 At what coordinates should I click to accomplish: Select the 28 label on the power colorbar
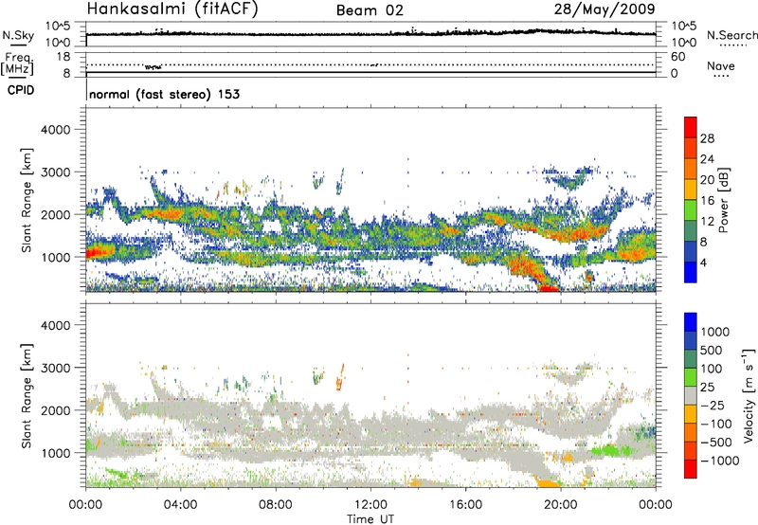(707, 138)
